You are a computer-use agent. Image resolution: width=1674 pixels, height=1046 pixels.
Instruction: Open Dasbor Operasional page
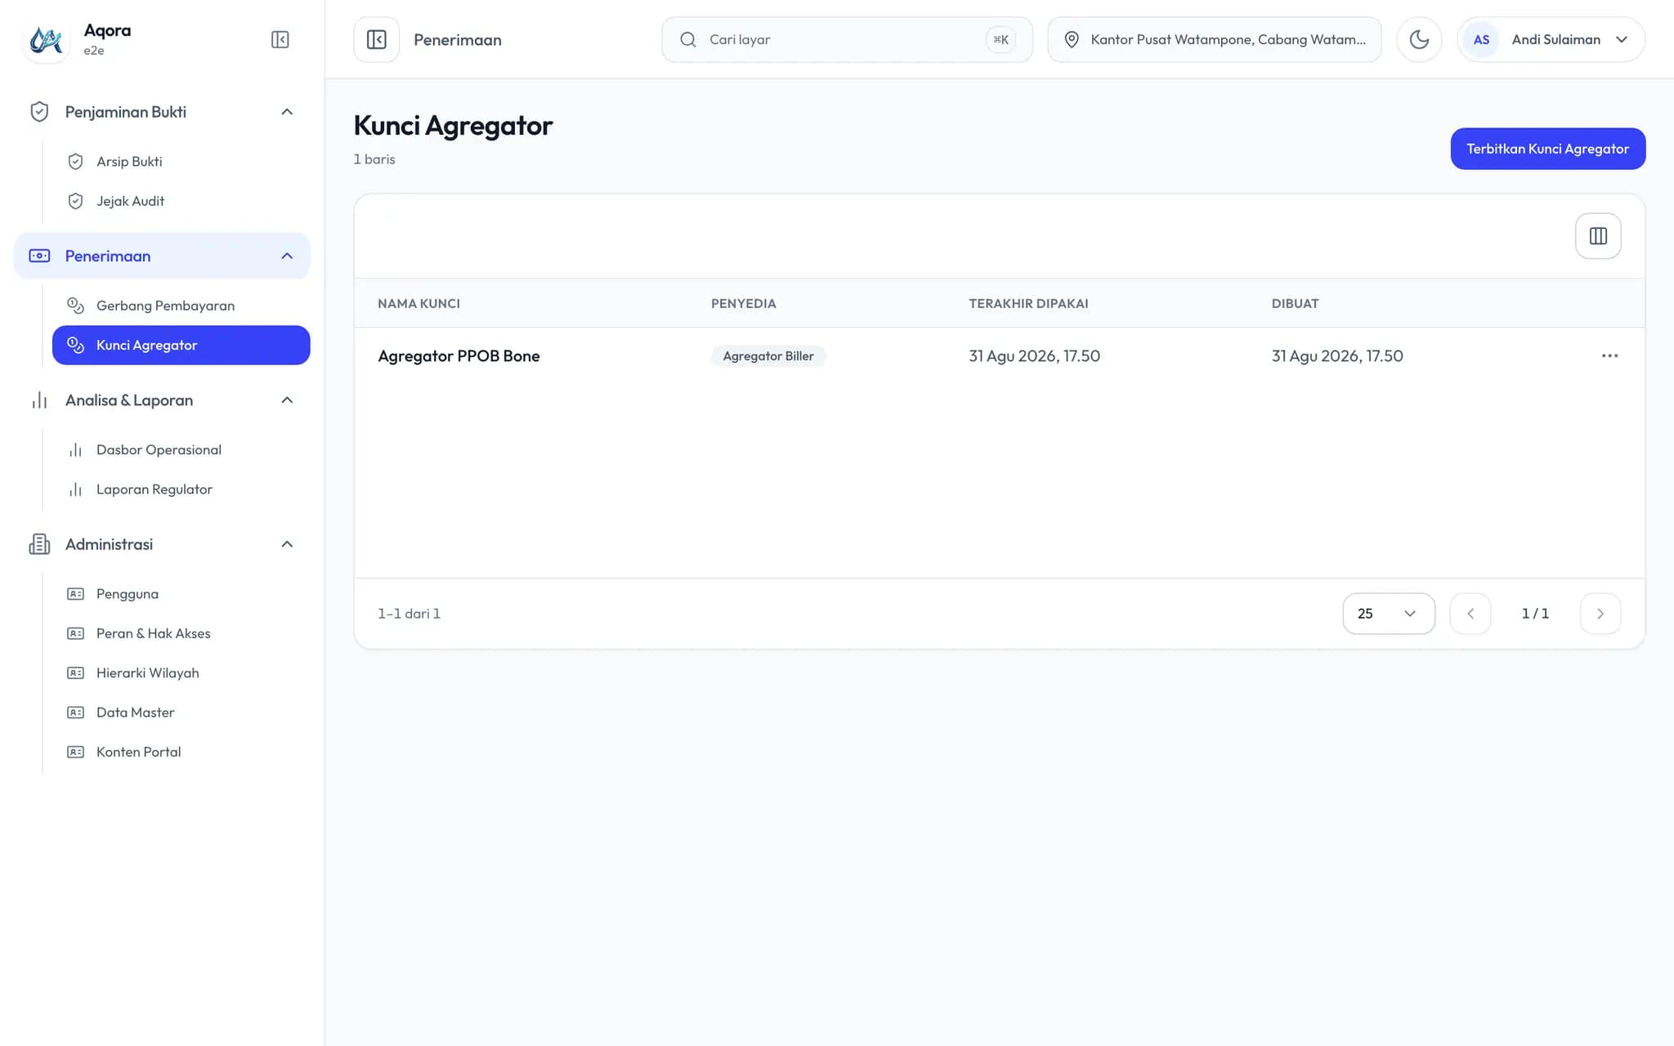click(181, 449)
